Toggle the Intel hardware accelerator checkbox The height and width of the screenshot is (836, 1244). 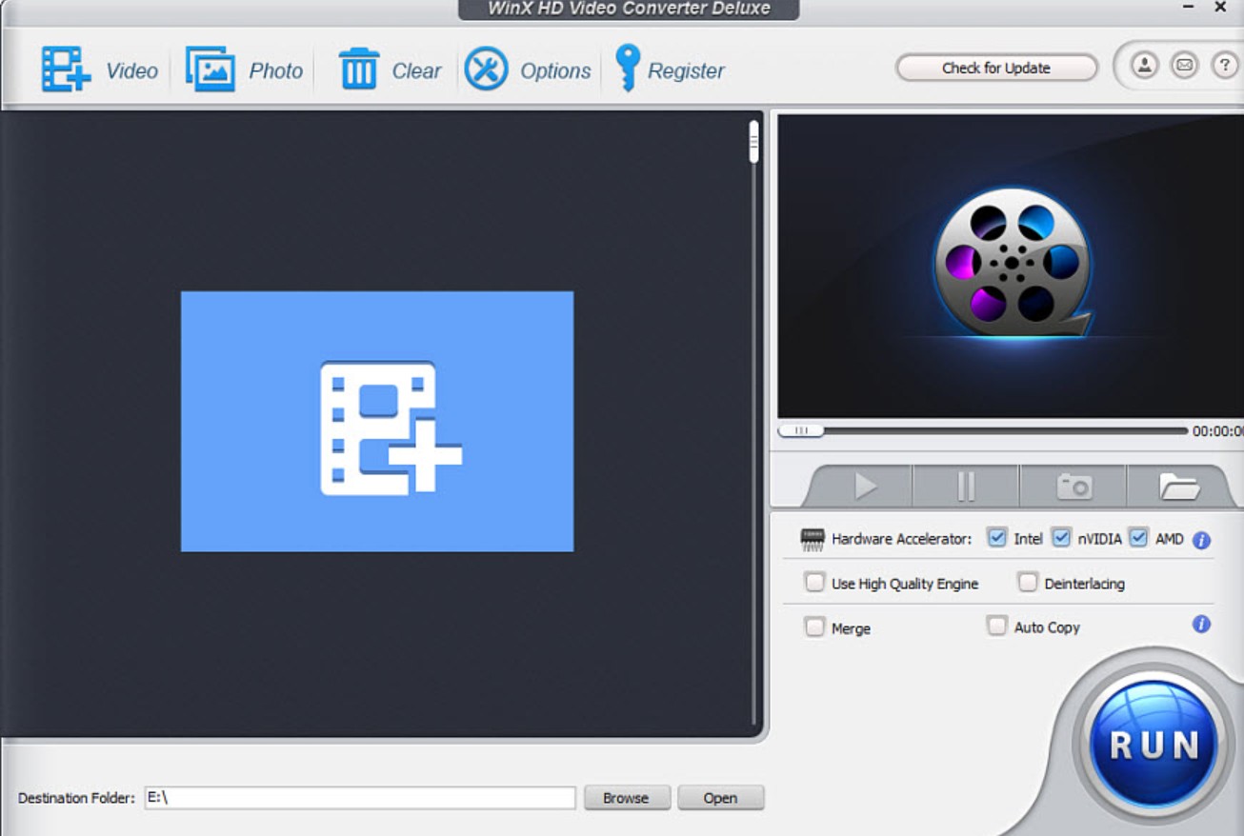(996, 538)
